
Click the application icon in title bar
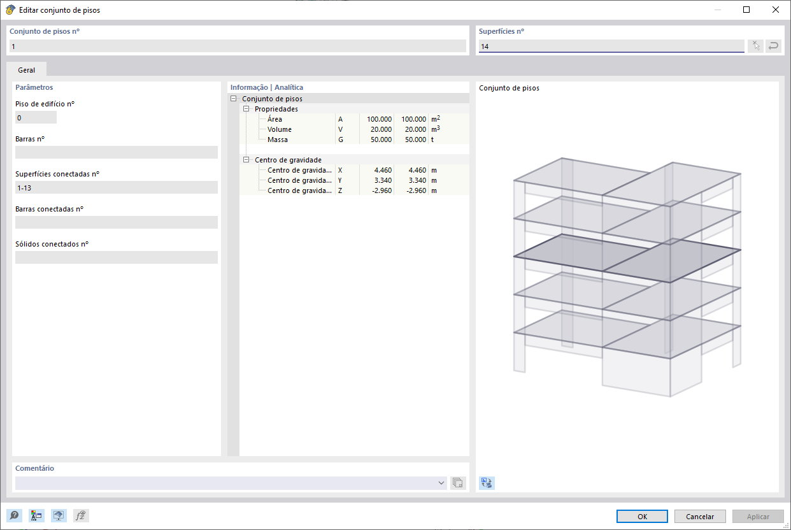(10, 10)
